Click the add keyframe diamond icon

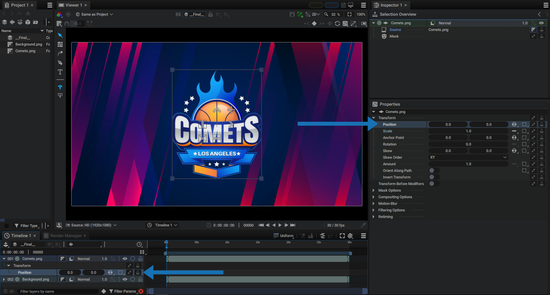click(314, 23)
